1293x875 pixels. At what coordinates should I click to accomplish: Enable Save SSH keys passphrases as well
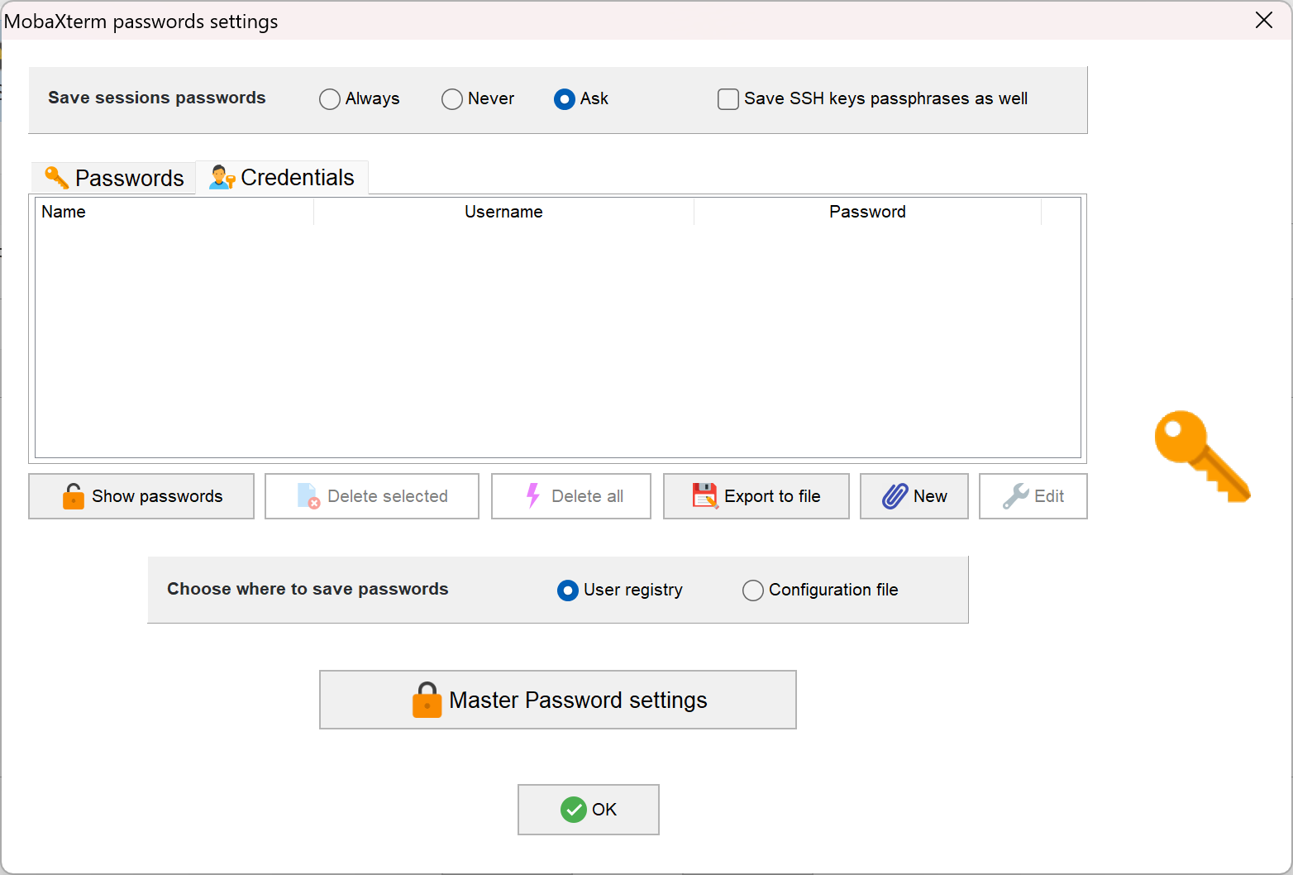[728, 99]
